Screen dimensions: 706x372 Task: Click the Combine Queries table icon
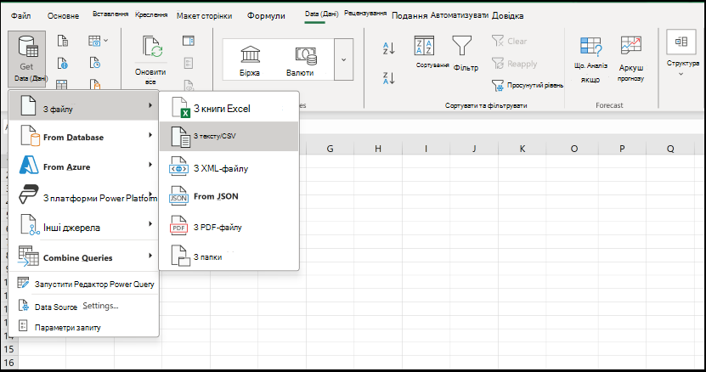(x=28, y=256)
